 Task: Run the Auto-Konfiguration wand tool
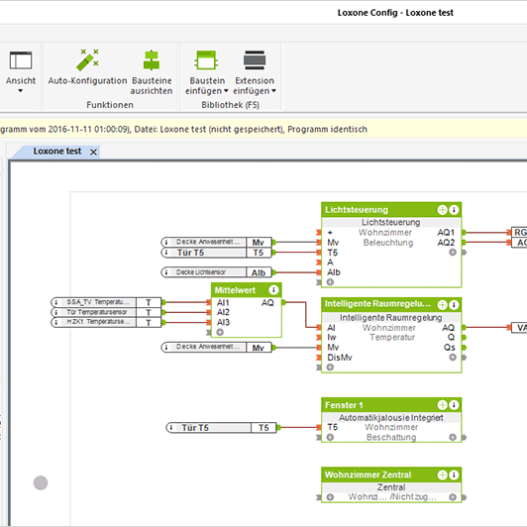pos(87,60)
